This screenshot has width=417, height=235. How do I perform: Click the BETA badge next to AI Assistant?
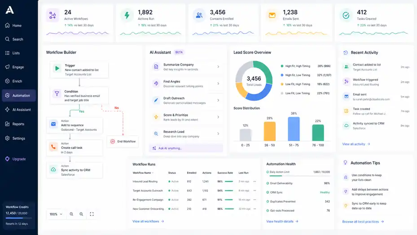tap(179, 53)
